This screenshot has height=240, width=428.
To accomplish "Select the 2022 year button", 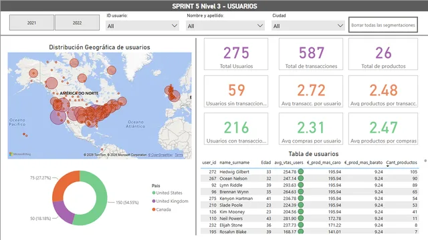I will click(78, 23).
